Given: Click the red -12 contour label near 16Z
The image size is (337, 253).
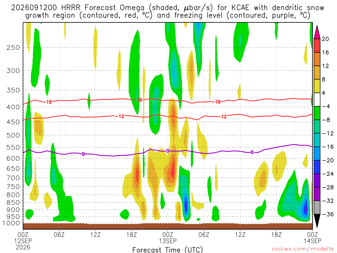Looking at the screenshot, I should point(120,116).
